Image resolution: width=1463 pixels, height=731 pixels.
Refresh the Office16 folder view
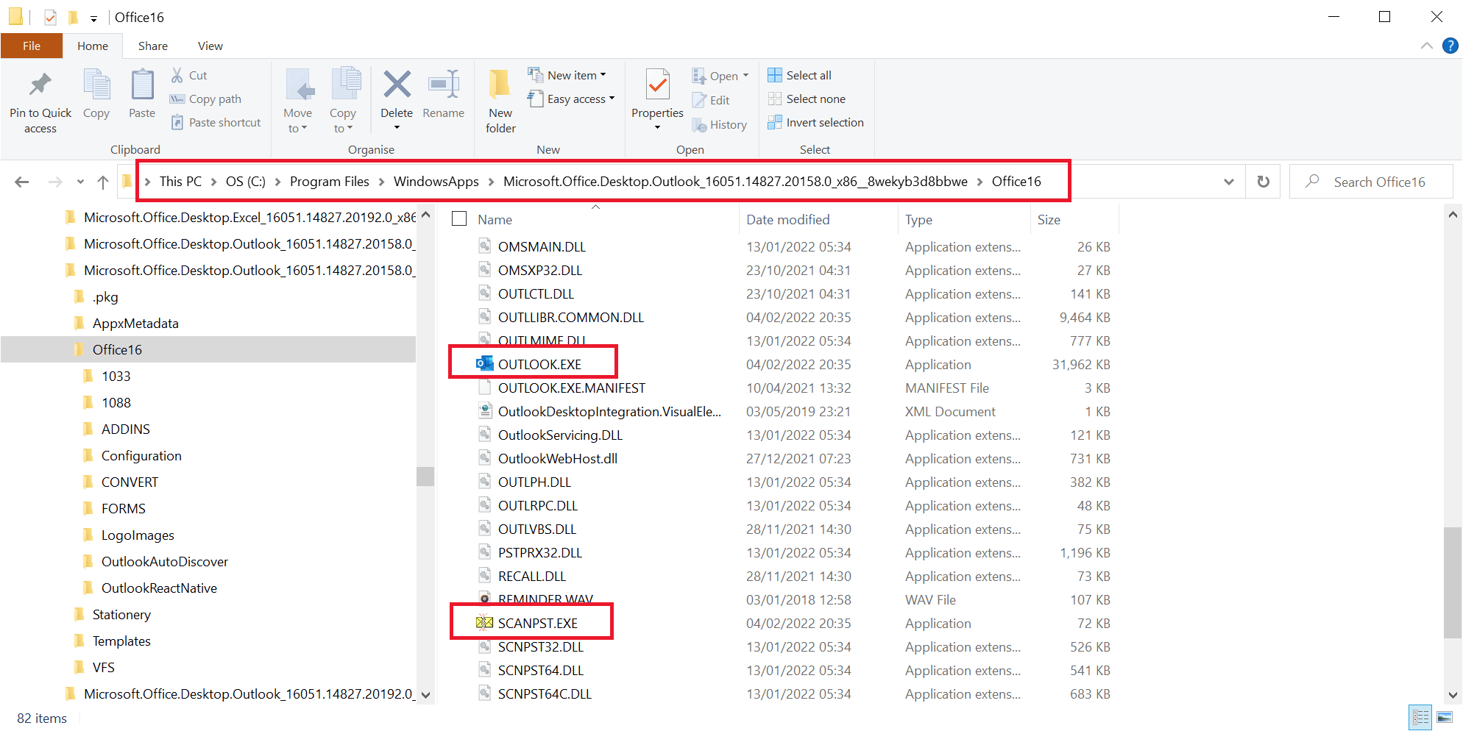coord(1263,182)
